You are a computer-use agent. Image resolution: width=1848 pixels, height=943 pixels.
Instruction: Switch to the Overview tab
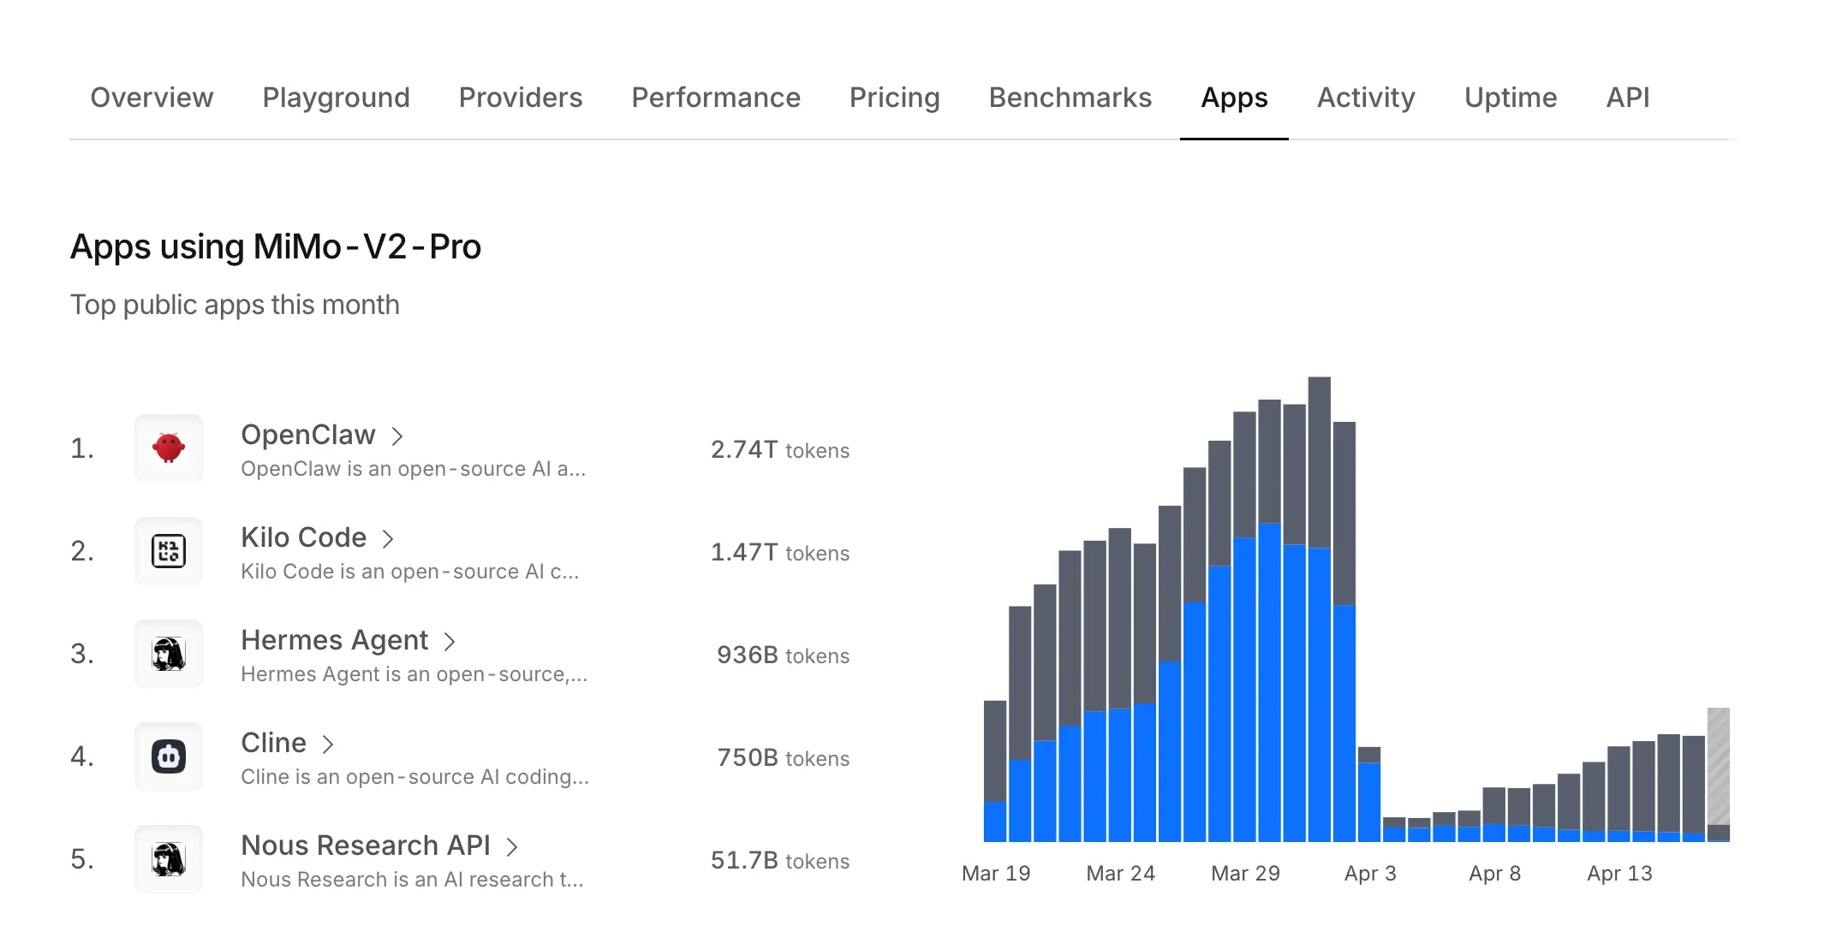point(152,98)
